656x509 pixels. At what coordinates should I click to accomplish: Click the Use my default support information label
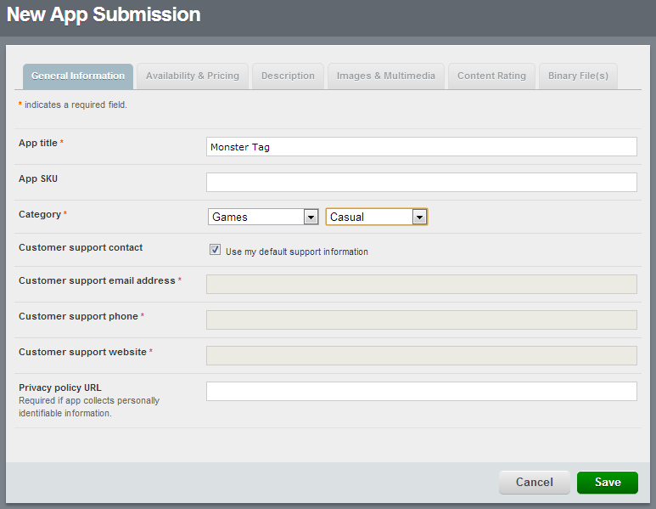pyautogui.click(x=296, y=252)
